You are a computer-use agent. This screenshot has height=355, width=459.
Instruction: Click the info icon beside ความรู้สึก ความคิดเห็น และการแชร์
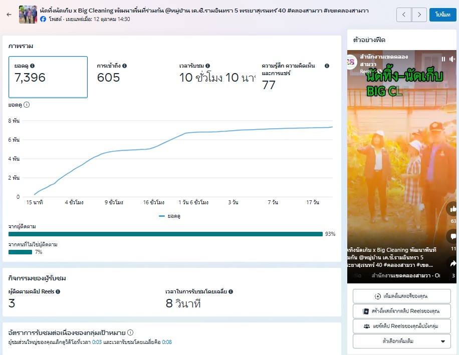[x=327, y=66]
